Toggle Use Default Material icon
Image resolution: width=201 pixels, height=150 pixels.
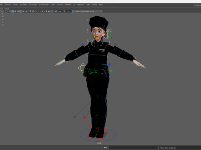click(15, 11)
